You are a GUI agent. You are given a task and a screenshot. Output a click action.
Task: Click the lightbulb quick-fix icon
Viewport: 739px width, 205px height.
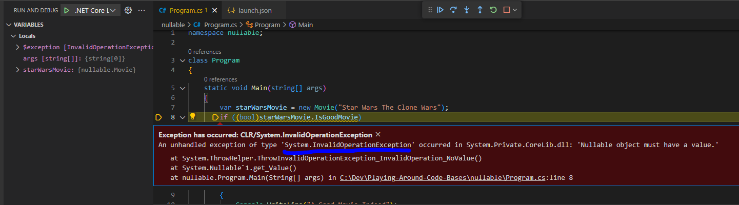pyautogui.click(x=193, y=117)
